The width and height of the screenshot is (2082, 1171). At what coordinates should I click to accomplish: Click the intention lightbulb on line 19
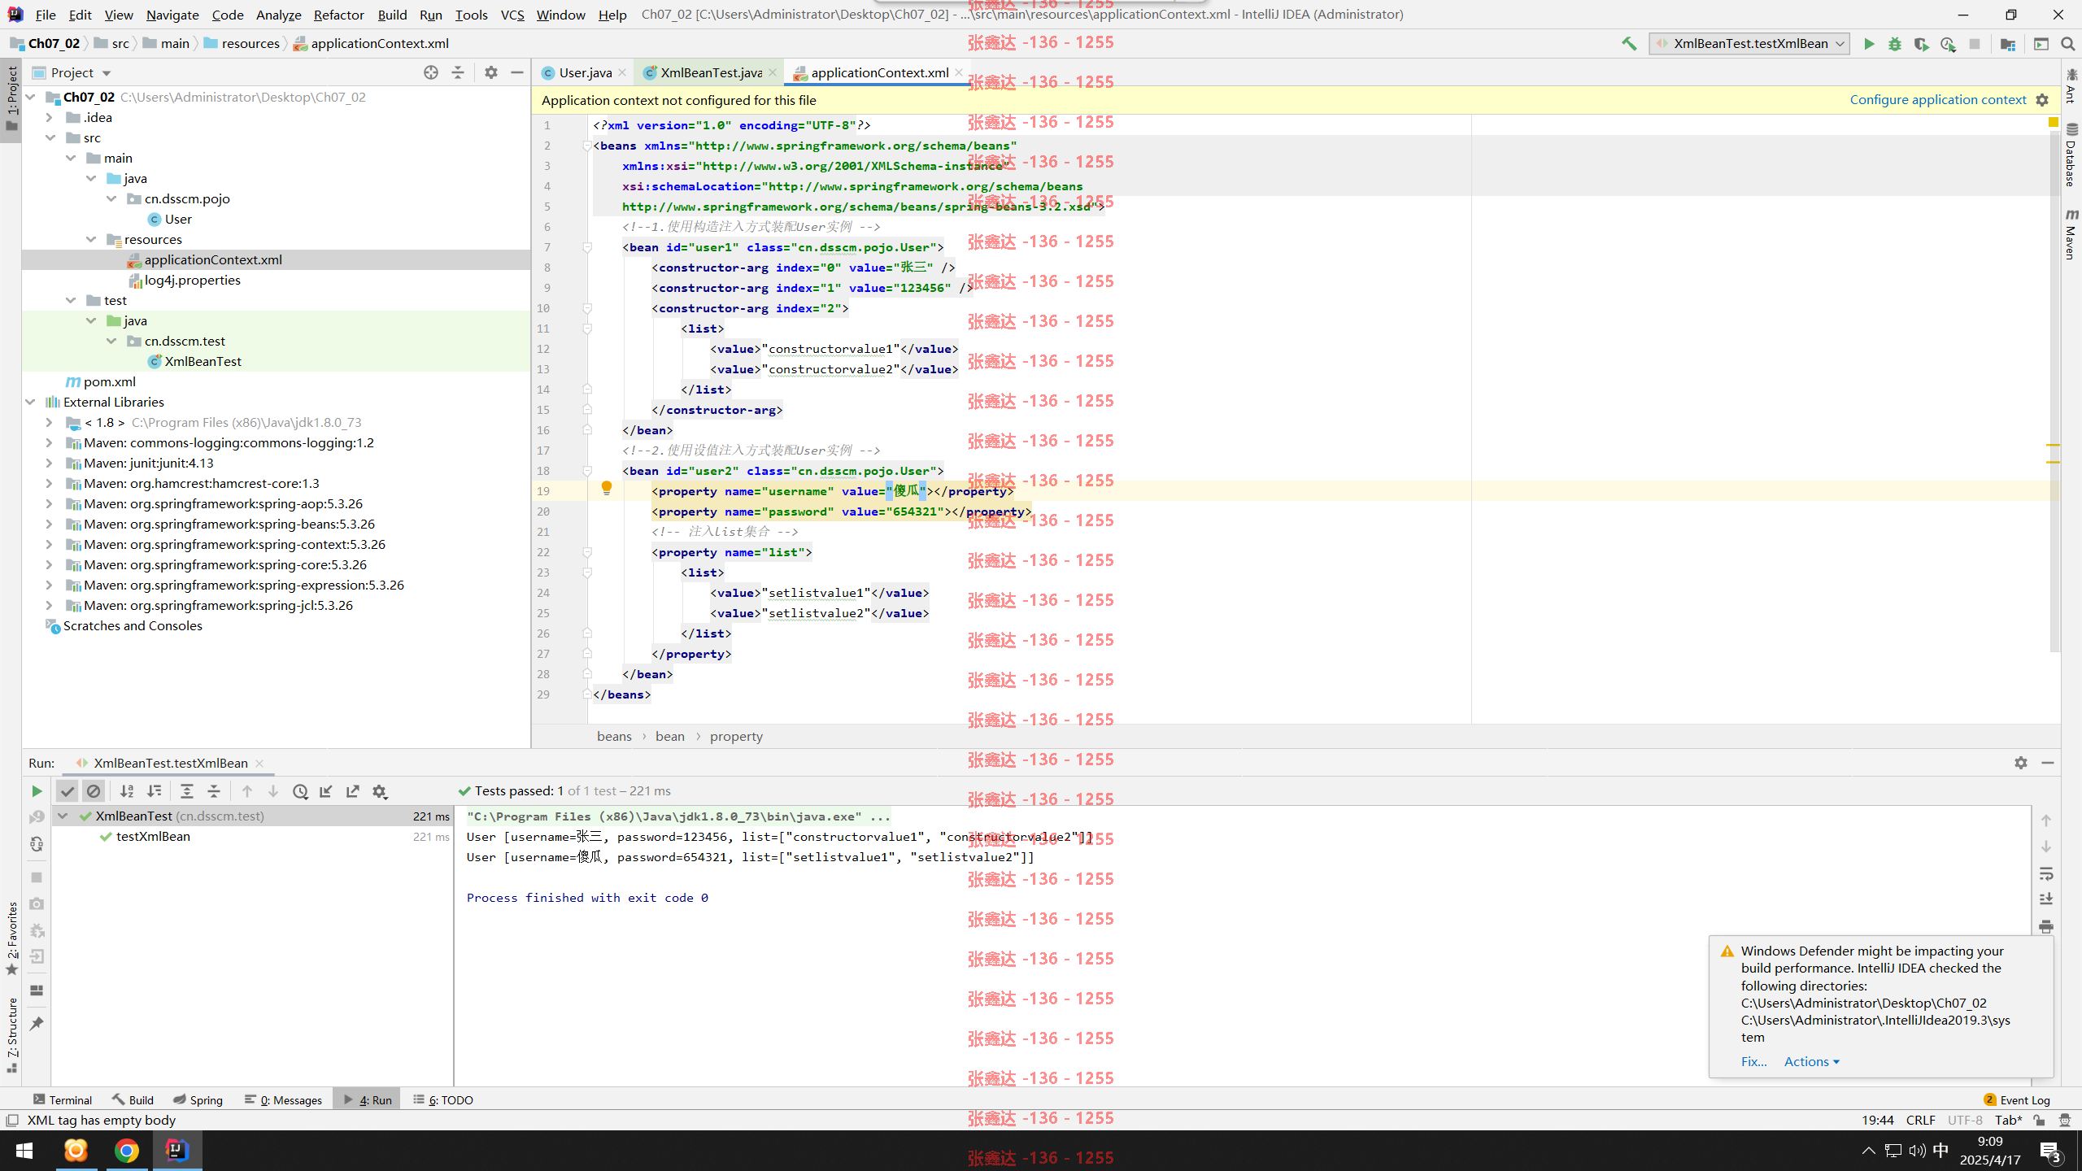point(606,488)
